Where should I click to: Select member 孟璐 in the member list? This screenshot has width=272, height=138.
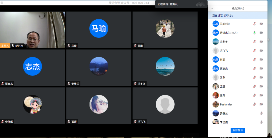[222, 86]
